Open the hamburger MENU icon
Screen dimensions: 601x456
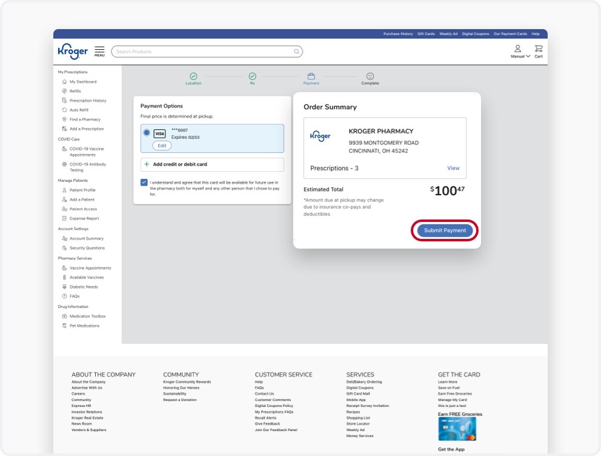click(99, 52)
